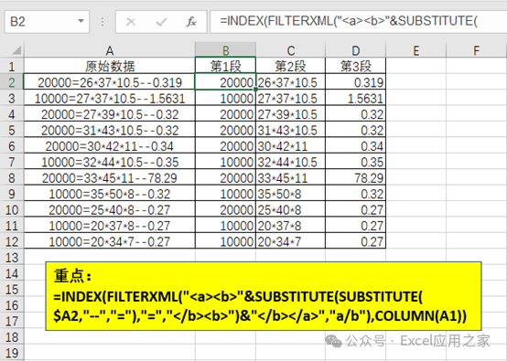Select column B header
Screen dimensions: 507x361
226,50
